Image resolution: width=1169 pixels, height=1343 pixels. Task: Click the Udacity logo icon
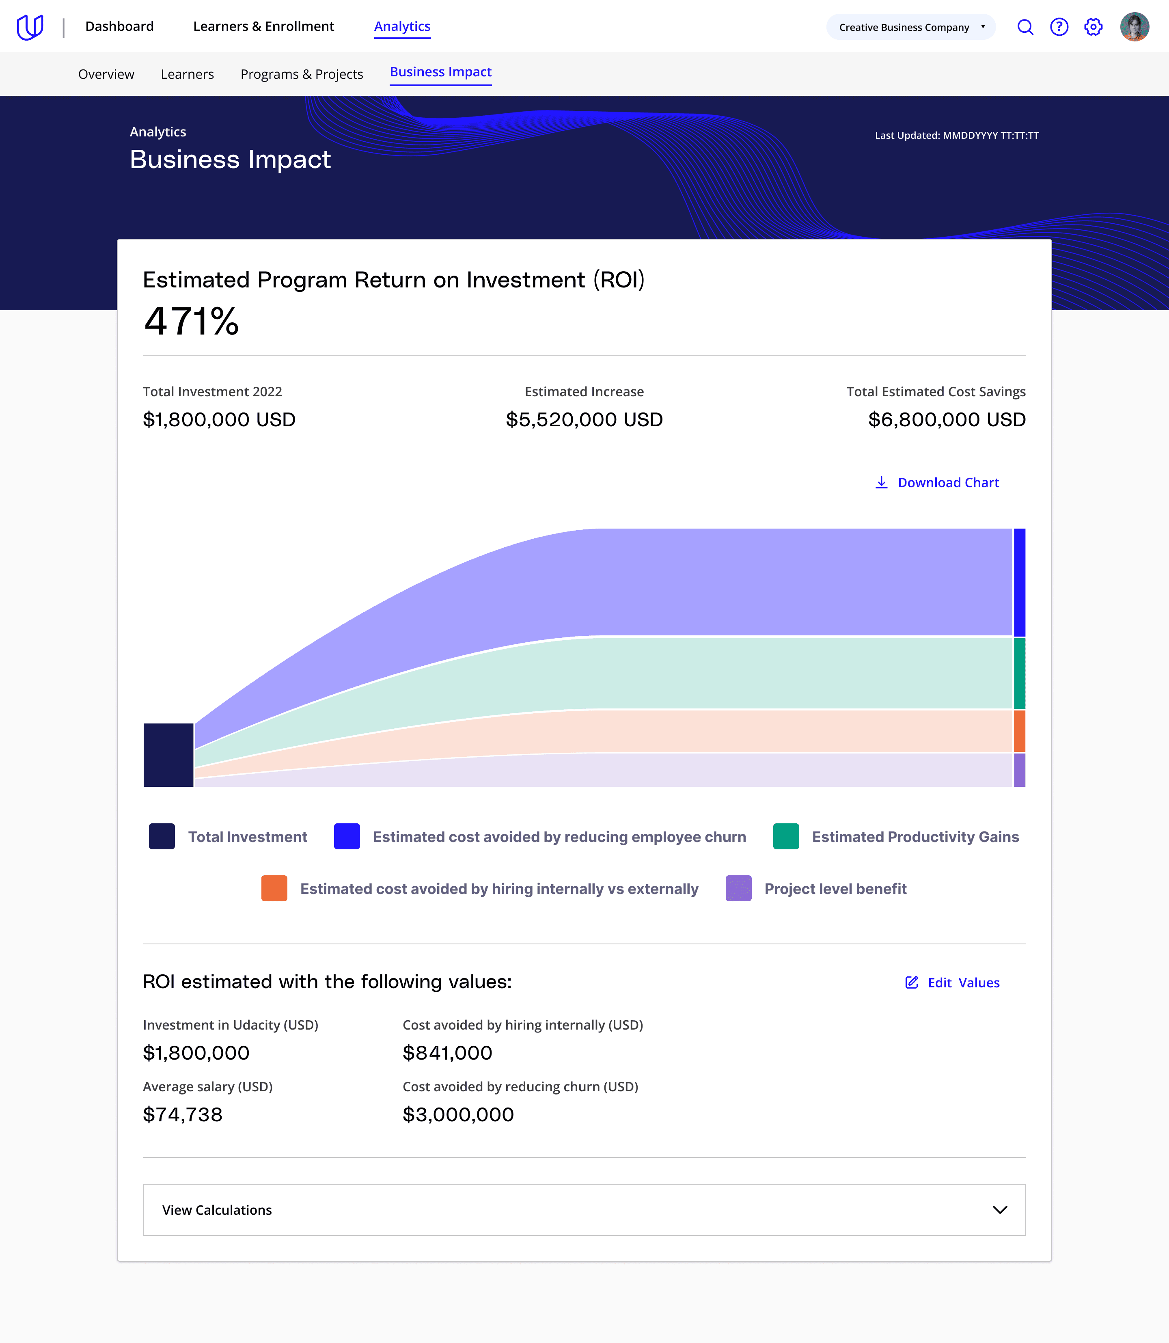coord(30,27)
